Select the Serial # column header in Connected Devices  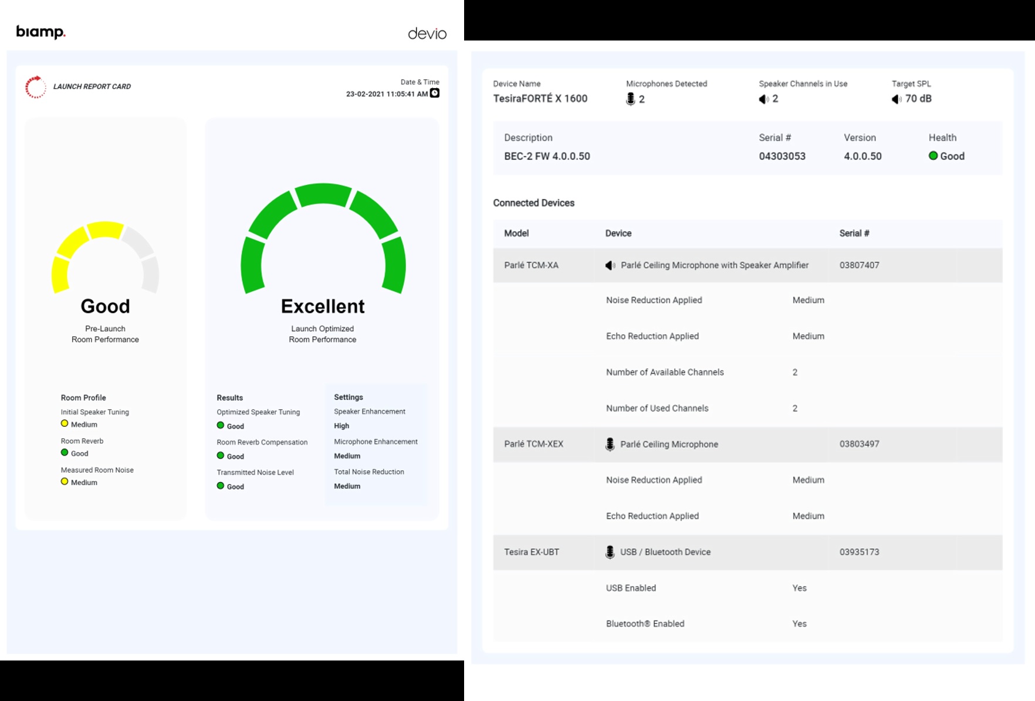[x=854, y=233]
